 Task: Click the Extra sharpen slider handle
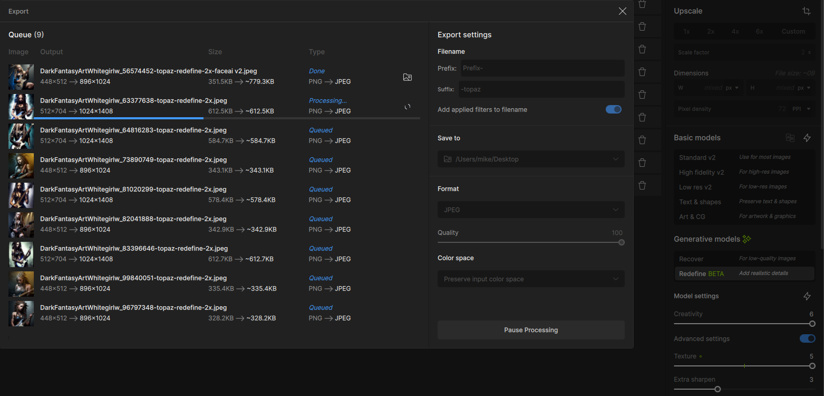717,389
